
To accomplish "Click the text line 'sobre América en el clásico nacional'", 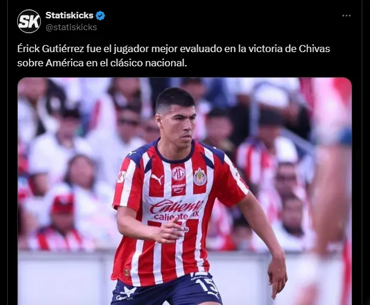I will (x=102, y=63).
